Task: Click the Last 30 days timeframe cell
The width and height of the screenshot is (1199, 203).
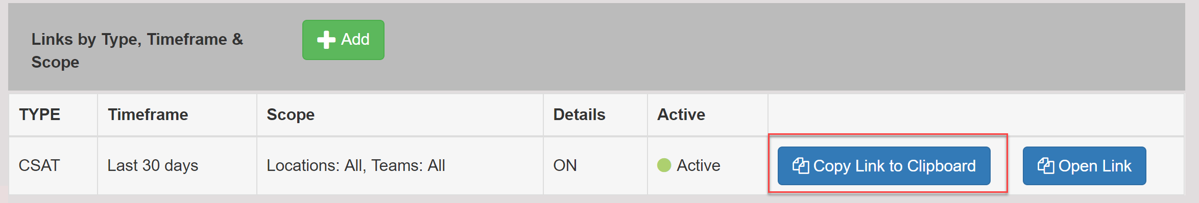Action: 177,165
